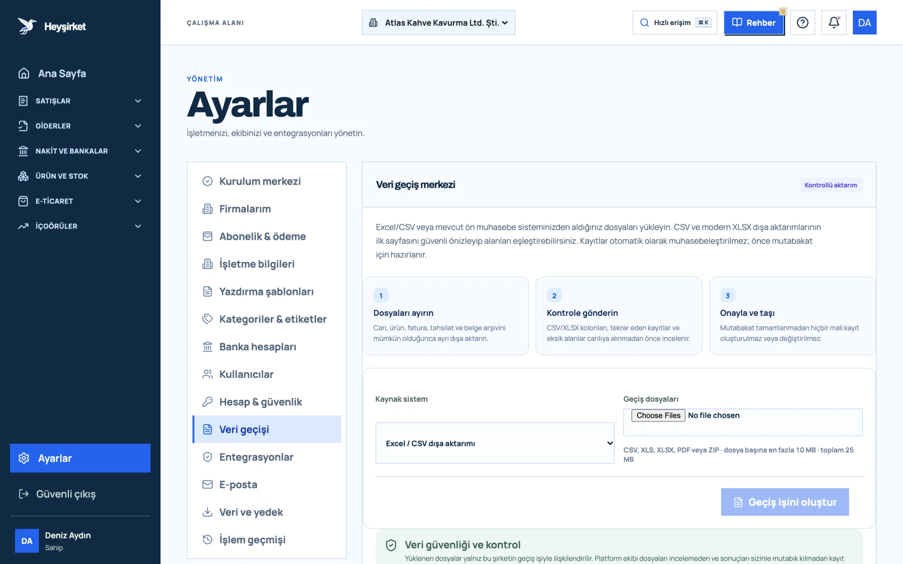Click the Dosyaları ayırın step card
This screenshot has height=564, width=903.
(x=446, y=316)
